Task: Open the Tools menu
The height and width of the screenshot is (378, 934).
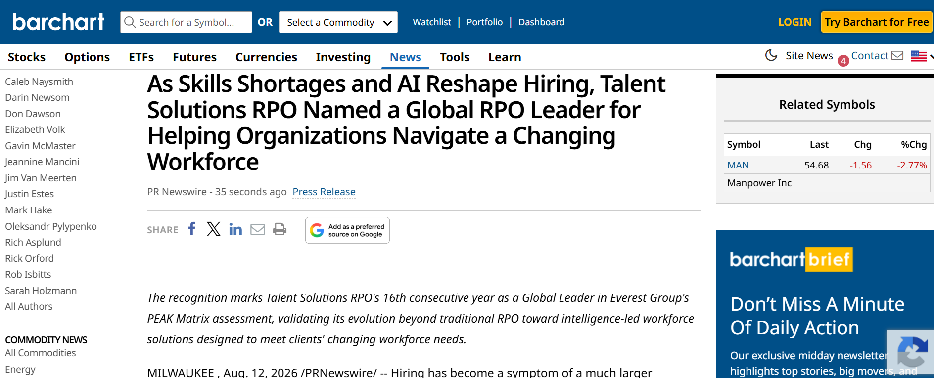Action: [x=455, y=57]
